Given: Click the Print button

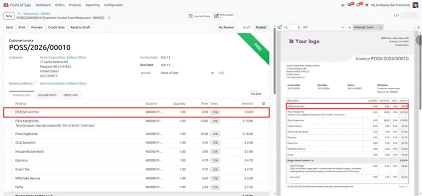Looking at the screenshot, I should coord(22,27).
